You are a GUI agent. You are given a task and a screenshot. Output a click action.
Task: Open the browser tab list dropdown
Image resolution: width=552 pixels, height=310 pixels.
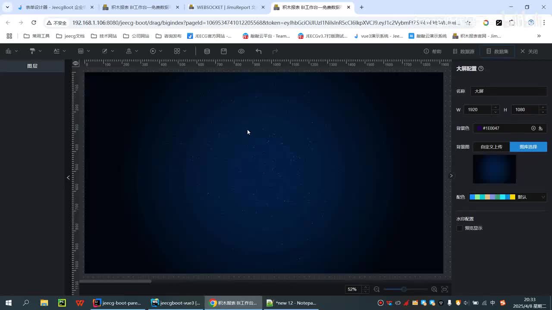pyautogui.click(x=7, y=7)
